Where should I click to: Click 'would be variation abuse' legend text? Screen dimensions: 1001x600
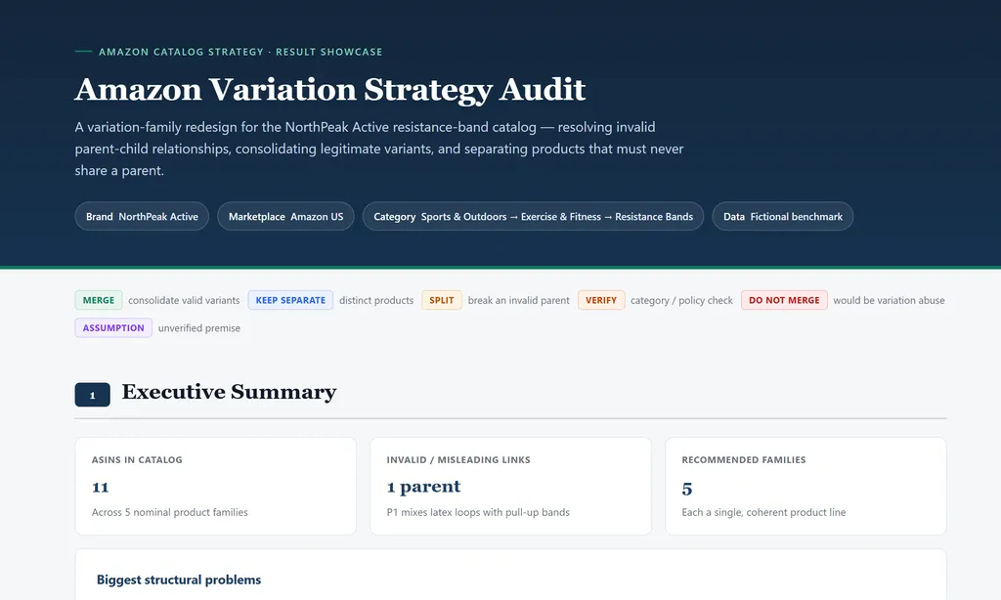click(889, 300)
